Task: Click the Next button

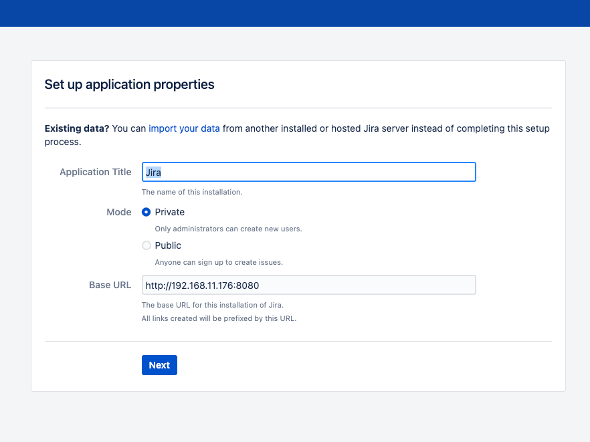Action: click(x=159, y=365)
